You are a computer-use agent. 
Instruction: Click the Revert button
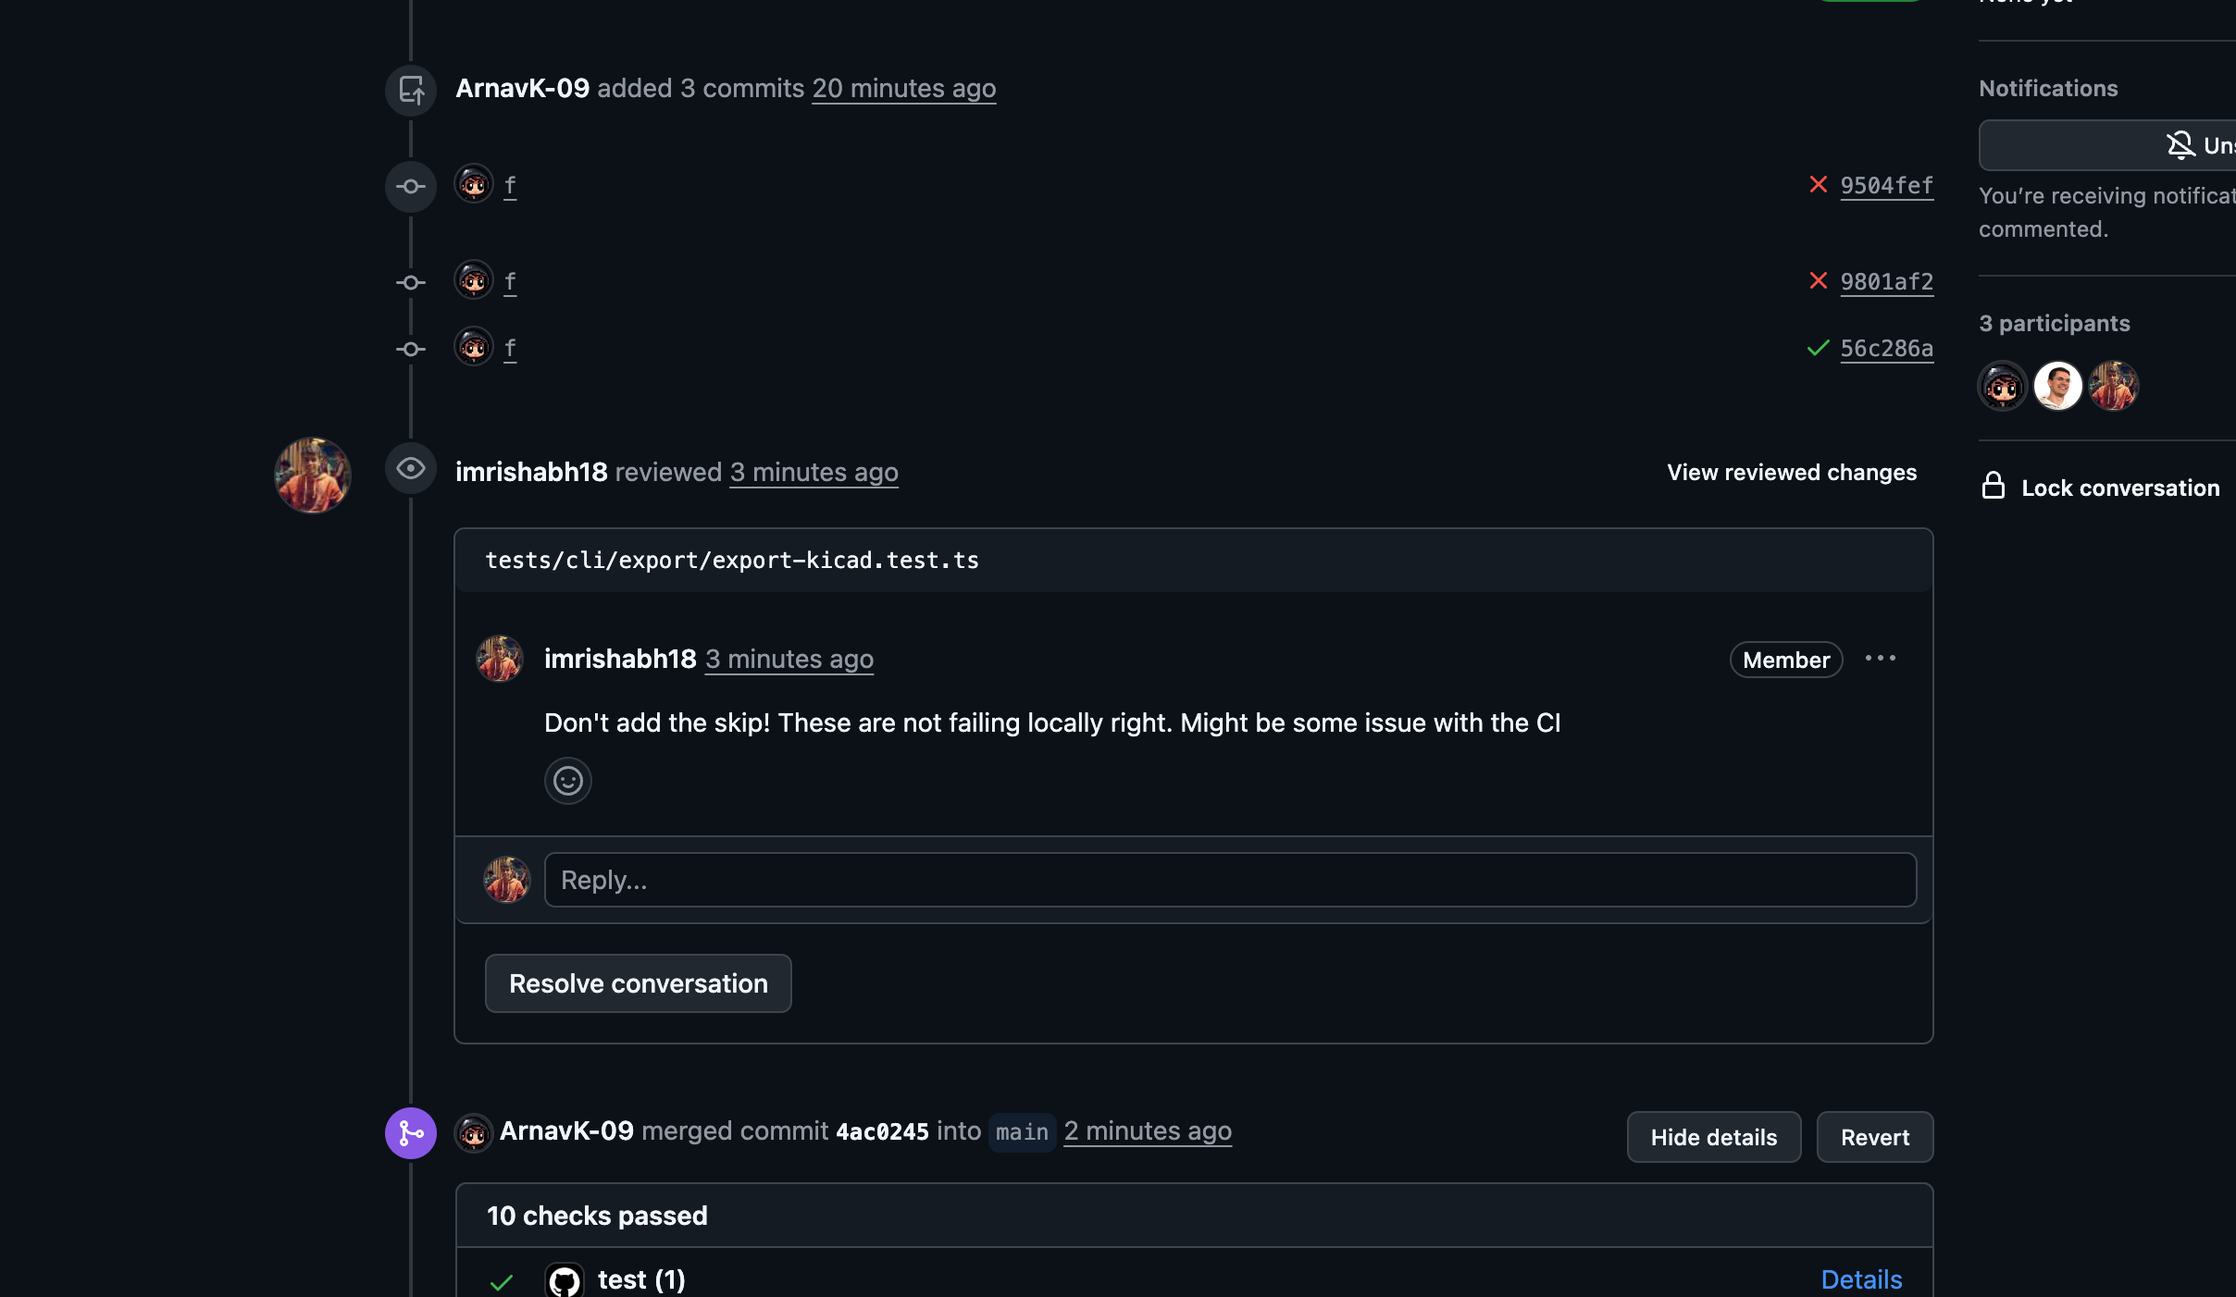coord(1874,1137)
